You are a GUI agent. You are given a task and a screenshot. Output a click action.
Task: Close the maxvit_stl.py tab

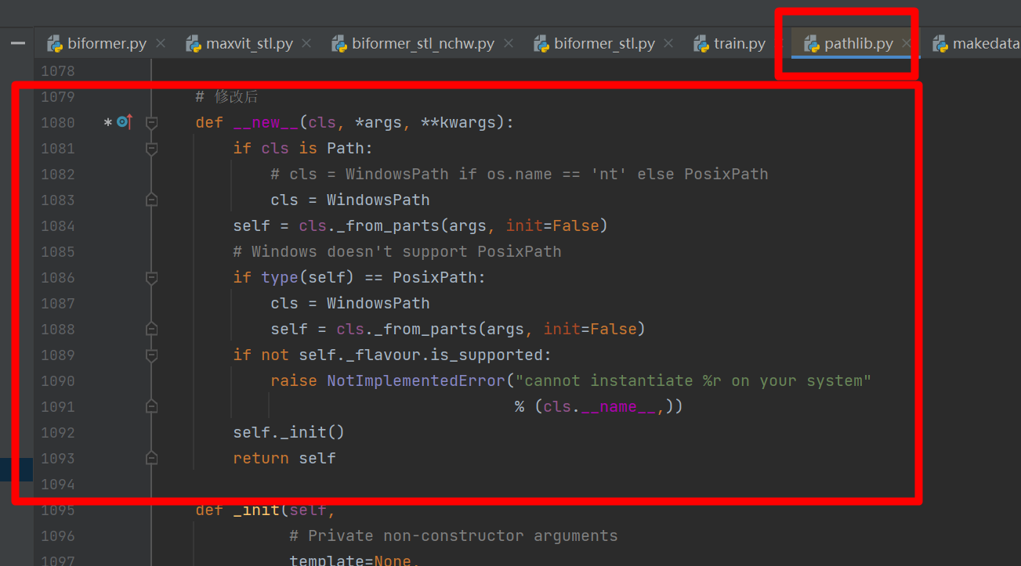point(306,44)
